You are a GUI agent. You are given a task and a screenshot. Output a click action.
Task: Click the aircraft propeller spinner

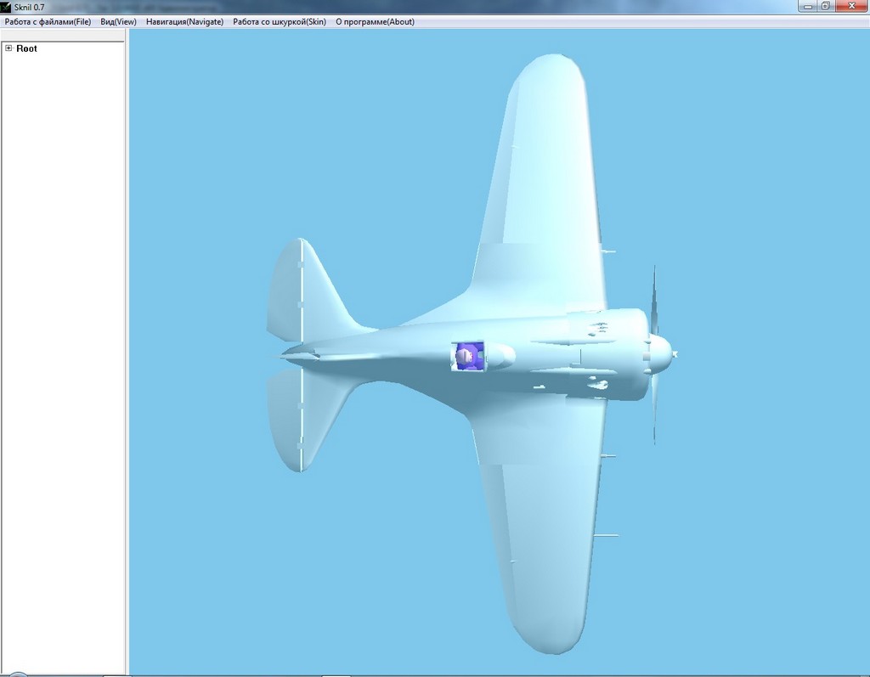point(660,353)
